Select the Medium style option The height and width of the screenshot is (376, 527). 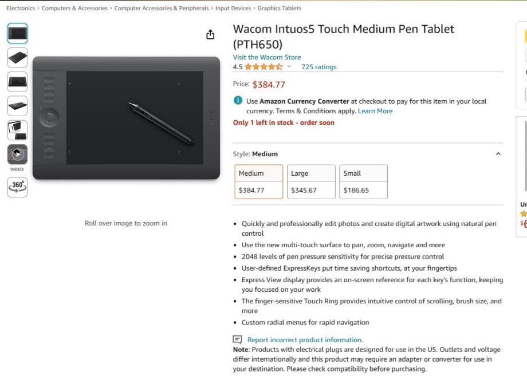click(x=259, y=181)
